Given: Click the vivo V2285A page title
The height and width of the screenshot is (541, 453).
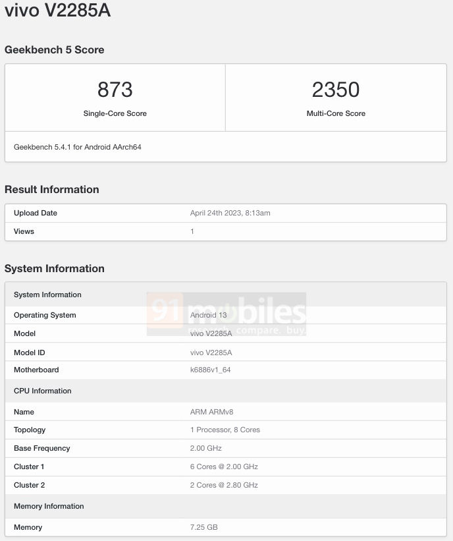Looking at the screenshot, I should [57, 11].
